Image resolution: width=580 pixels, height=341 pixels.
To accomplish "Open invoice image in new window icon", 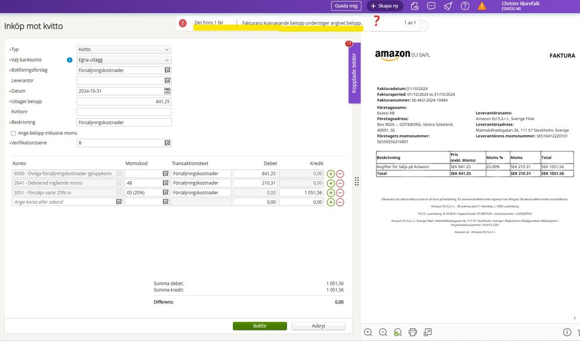I will tap(428, 332).
